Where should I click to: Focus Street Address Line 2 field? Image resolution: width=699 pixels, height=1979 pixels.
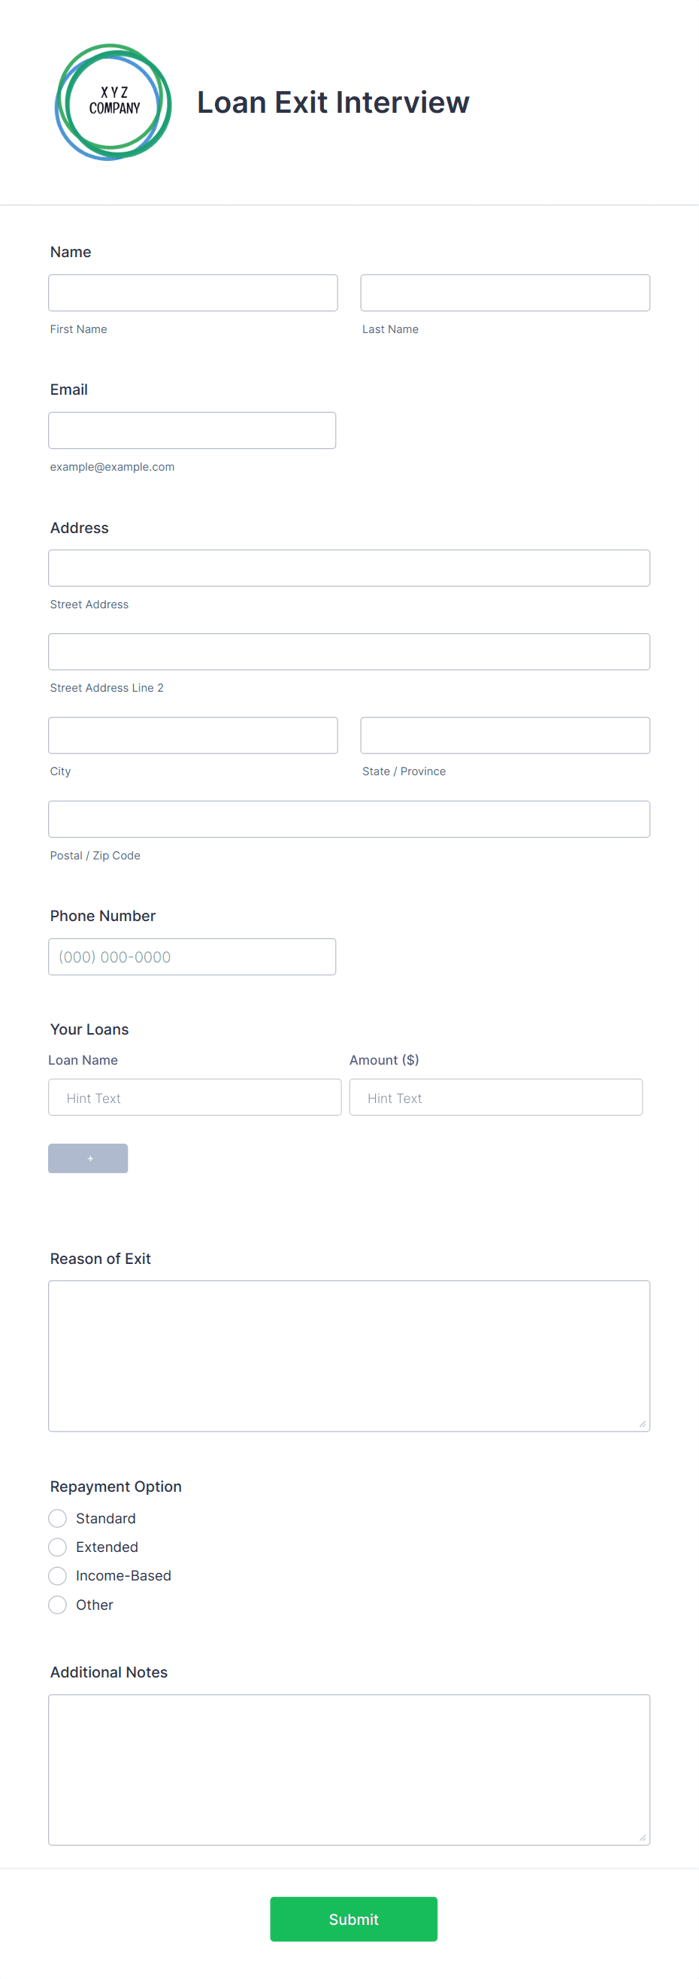[x=349, y=651]
